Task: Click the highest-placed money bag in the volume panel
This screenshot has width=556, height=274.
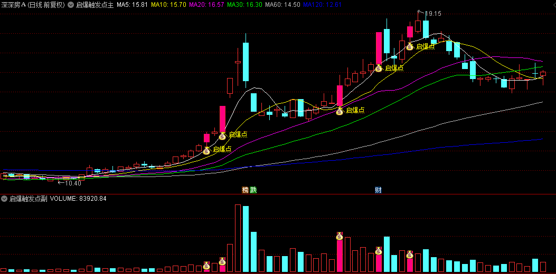Action: tap(340, 236)
